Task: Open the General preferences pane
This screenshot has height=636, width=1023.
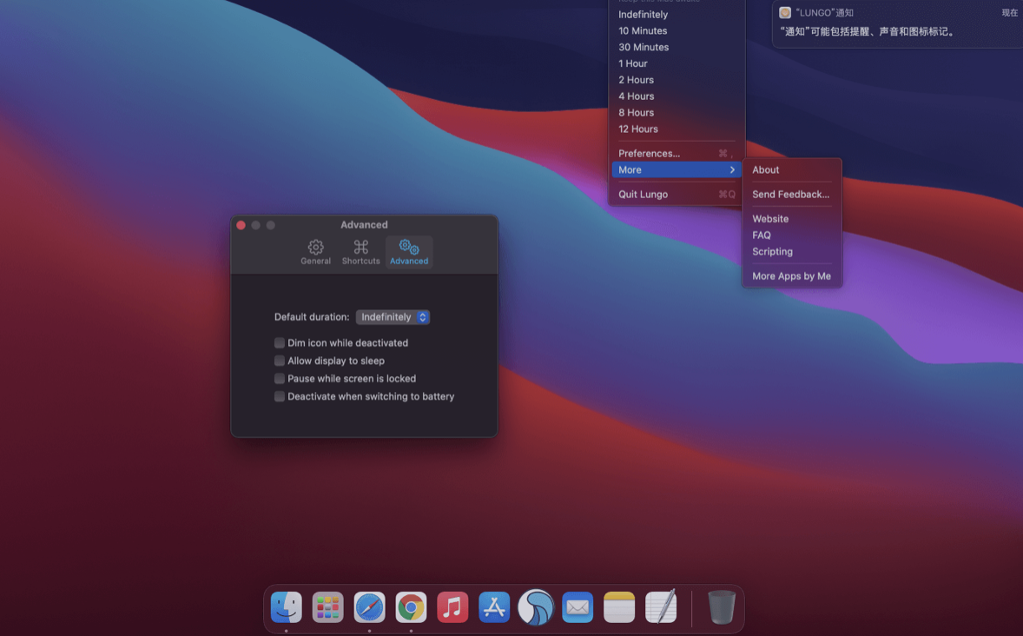Action: 315,251
